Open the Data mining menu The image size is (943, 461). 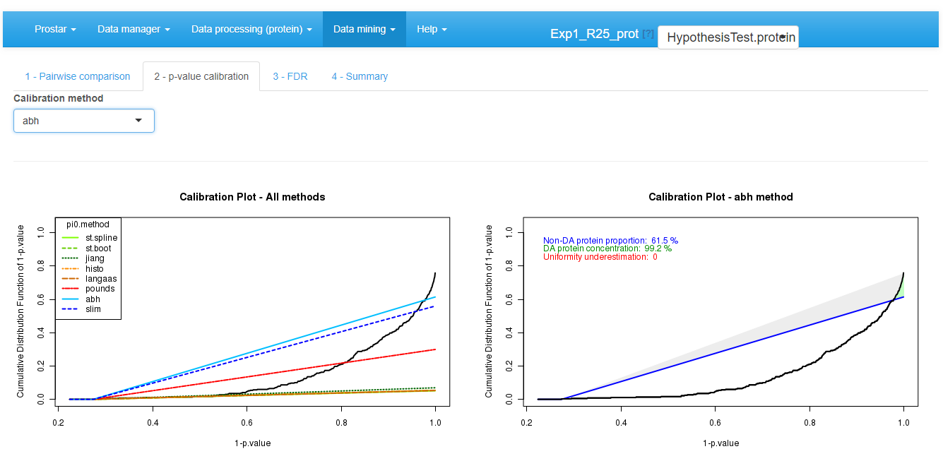364,29
